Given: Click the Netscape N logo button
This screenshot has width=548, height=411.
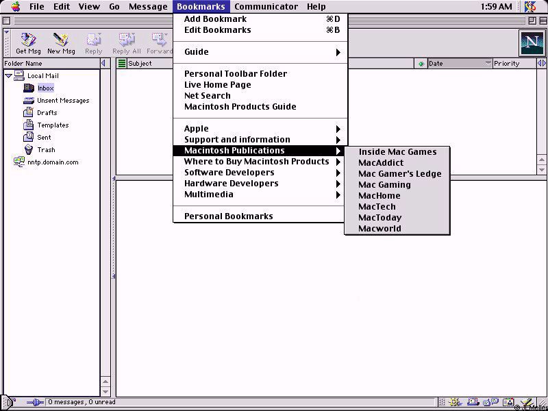Looking at the screenshot, I should [531, 43].
